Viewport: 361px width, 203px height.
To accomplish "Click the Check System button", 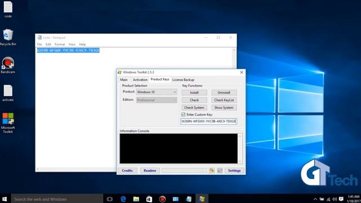I will [x=194, y=108].
